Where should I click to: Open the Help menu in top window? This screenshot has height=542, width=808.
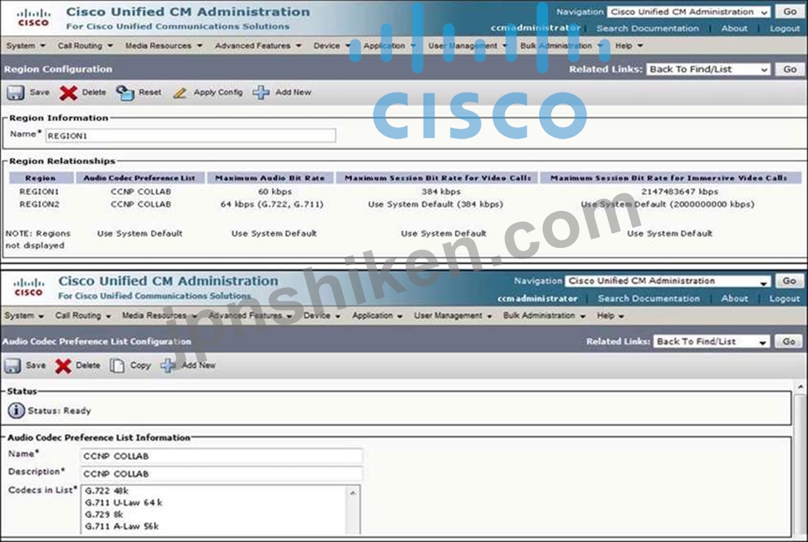[628, 46]
